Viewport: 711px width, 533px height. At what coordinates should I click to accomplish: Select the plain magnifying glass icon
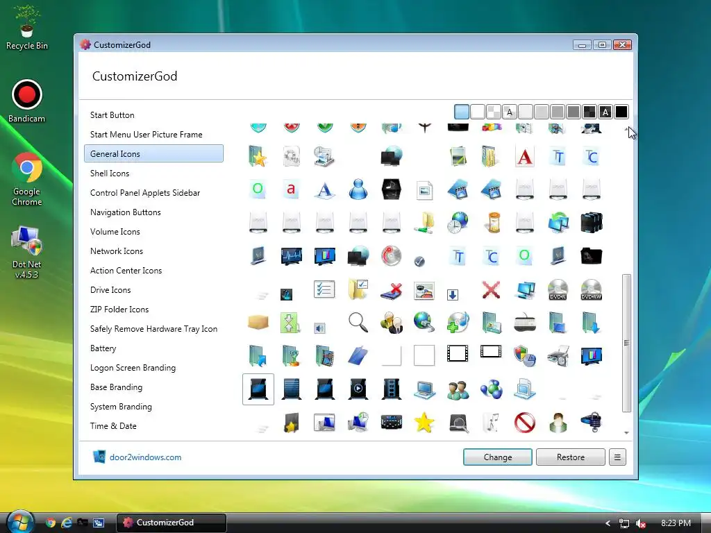pos(358,322)
